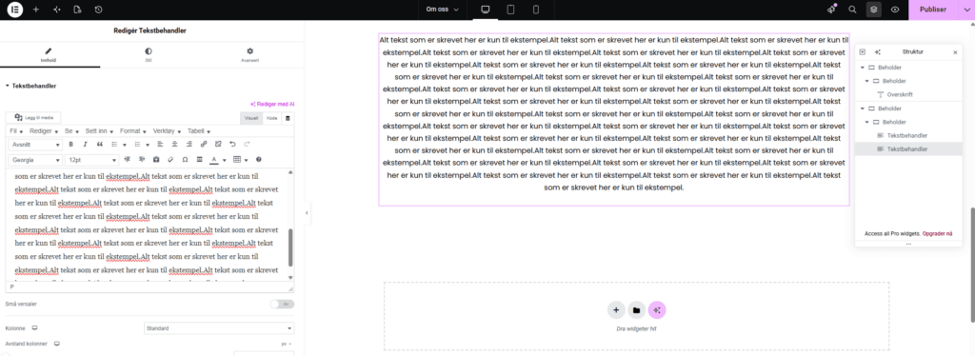Insert special character omega icon
975x356 pixels.
pyautogui.click(x=185, y=160)
